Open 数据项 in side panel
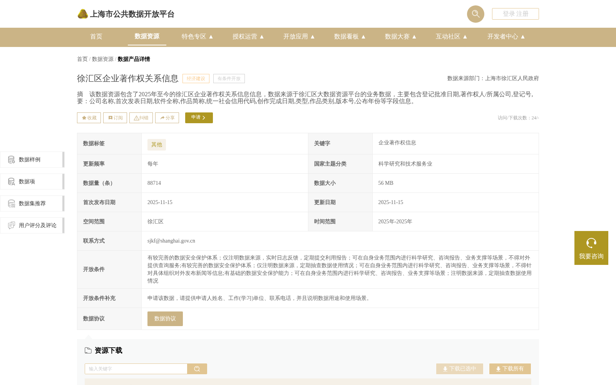 [32, 181]
